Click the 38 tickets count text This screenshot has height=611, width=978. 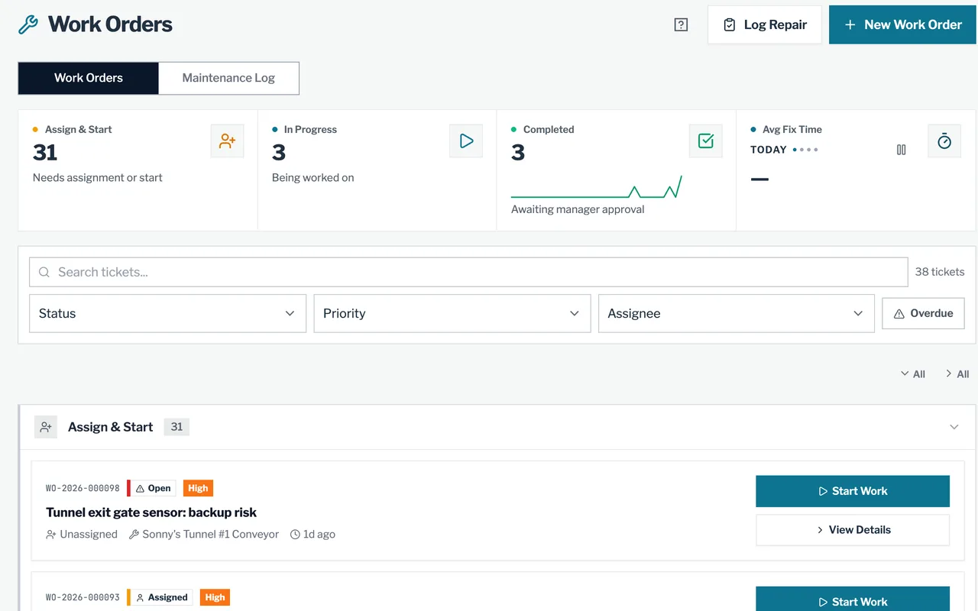click(x=940, y=272)
